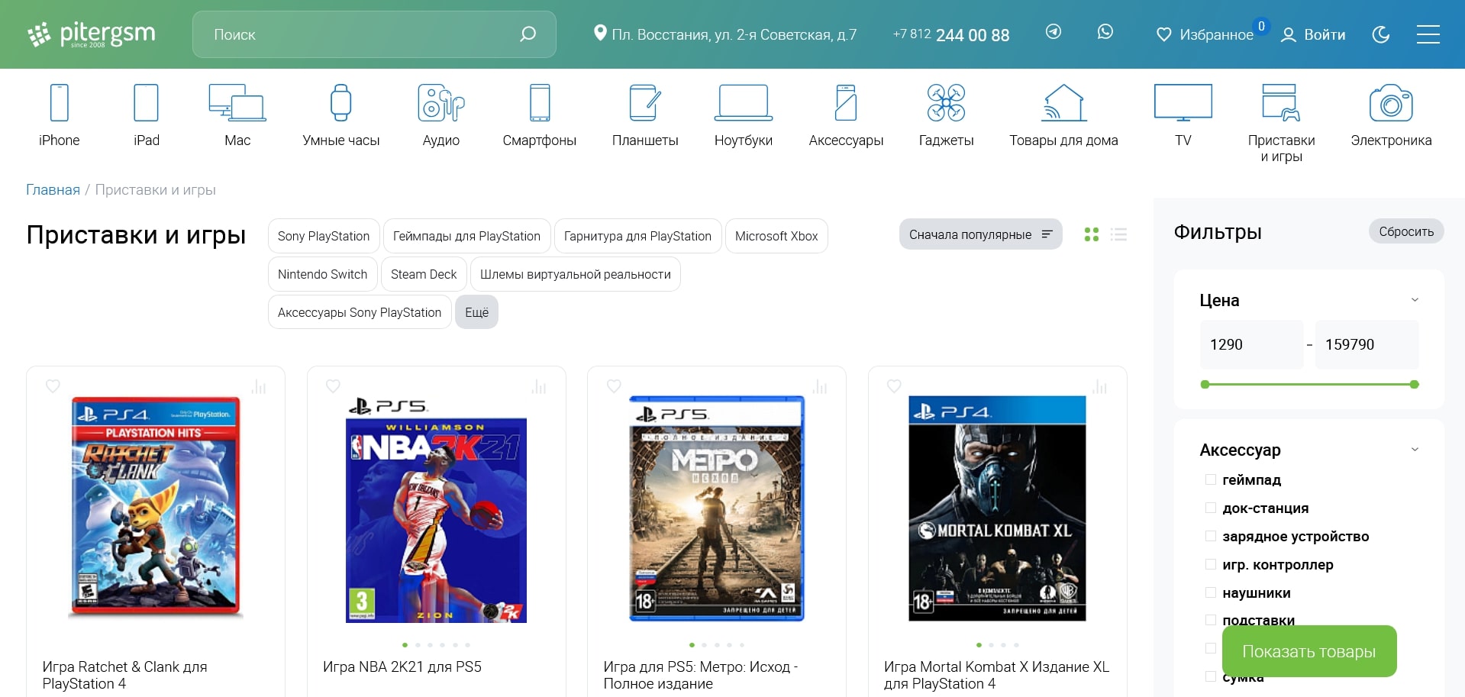Viewport: 1465px width, 697px height.
Task: Open the Ноутбуки category
Action: tap(743, 116)
